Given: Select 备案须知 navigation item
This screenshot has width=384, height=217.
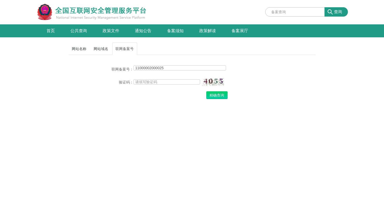Looking at the screenshot, I should 175,31.
